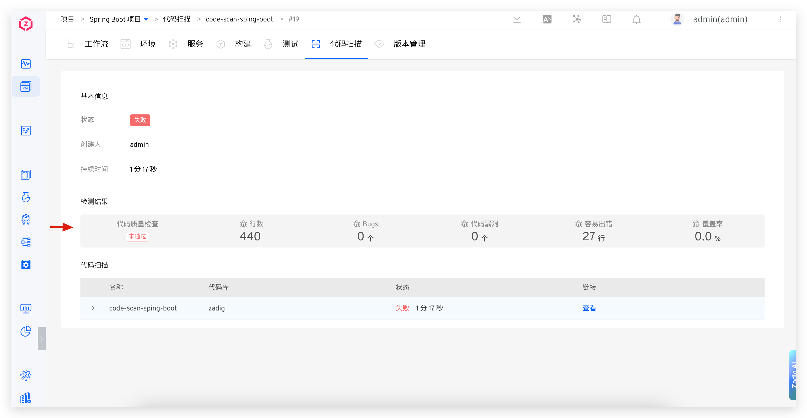The height and width of the screenshot is (418, 807).
Task: Open the test flask sidebar icon
Action: tap(26, 197)
